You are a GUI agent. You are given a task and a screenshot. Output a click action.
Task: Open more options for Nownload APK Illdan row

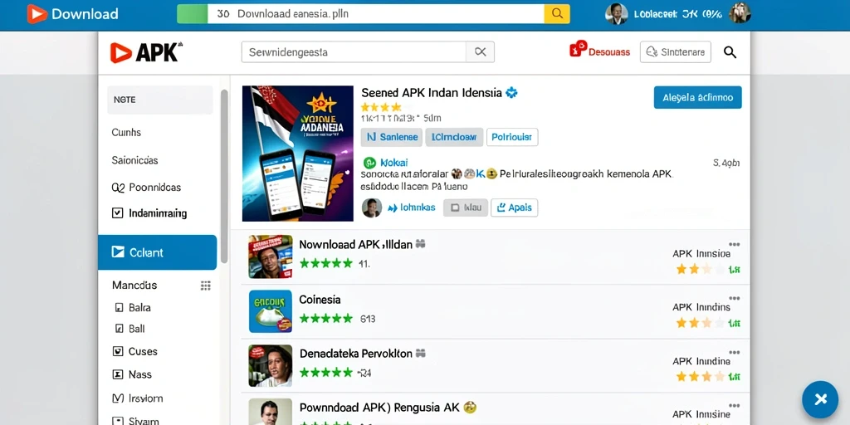pos(734,244)
